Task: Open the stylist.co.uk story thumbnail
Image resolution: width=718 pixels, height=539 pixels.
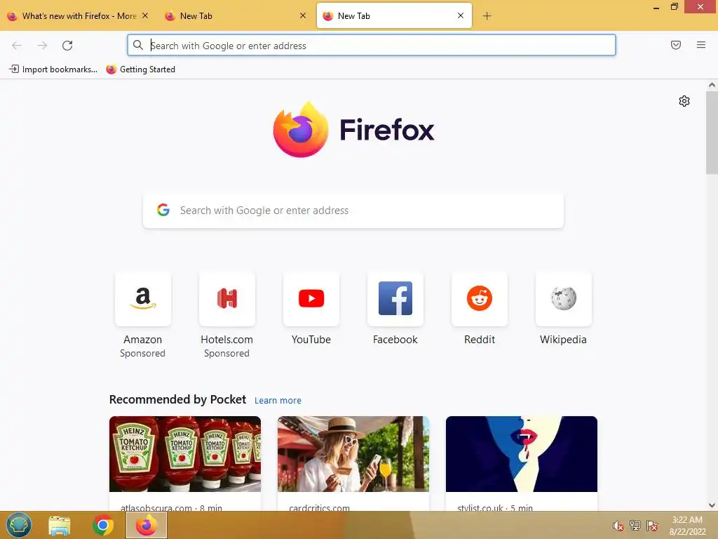Action: [x=522, y=454]
